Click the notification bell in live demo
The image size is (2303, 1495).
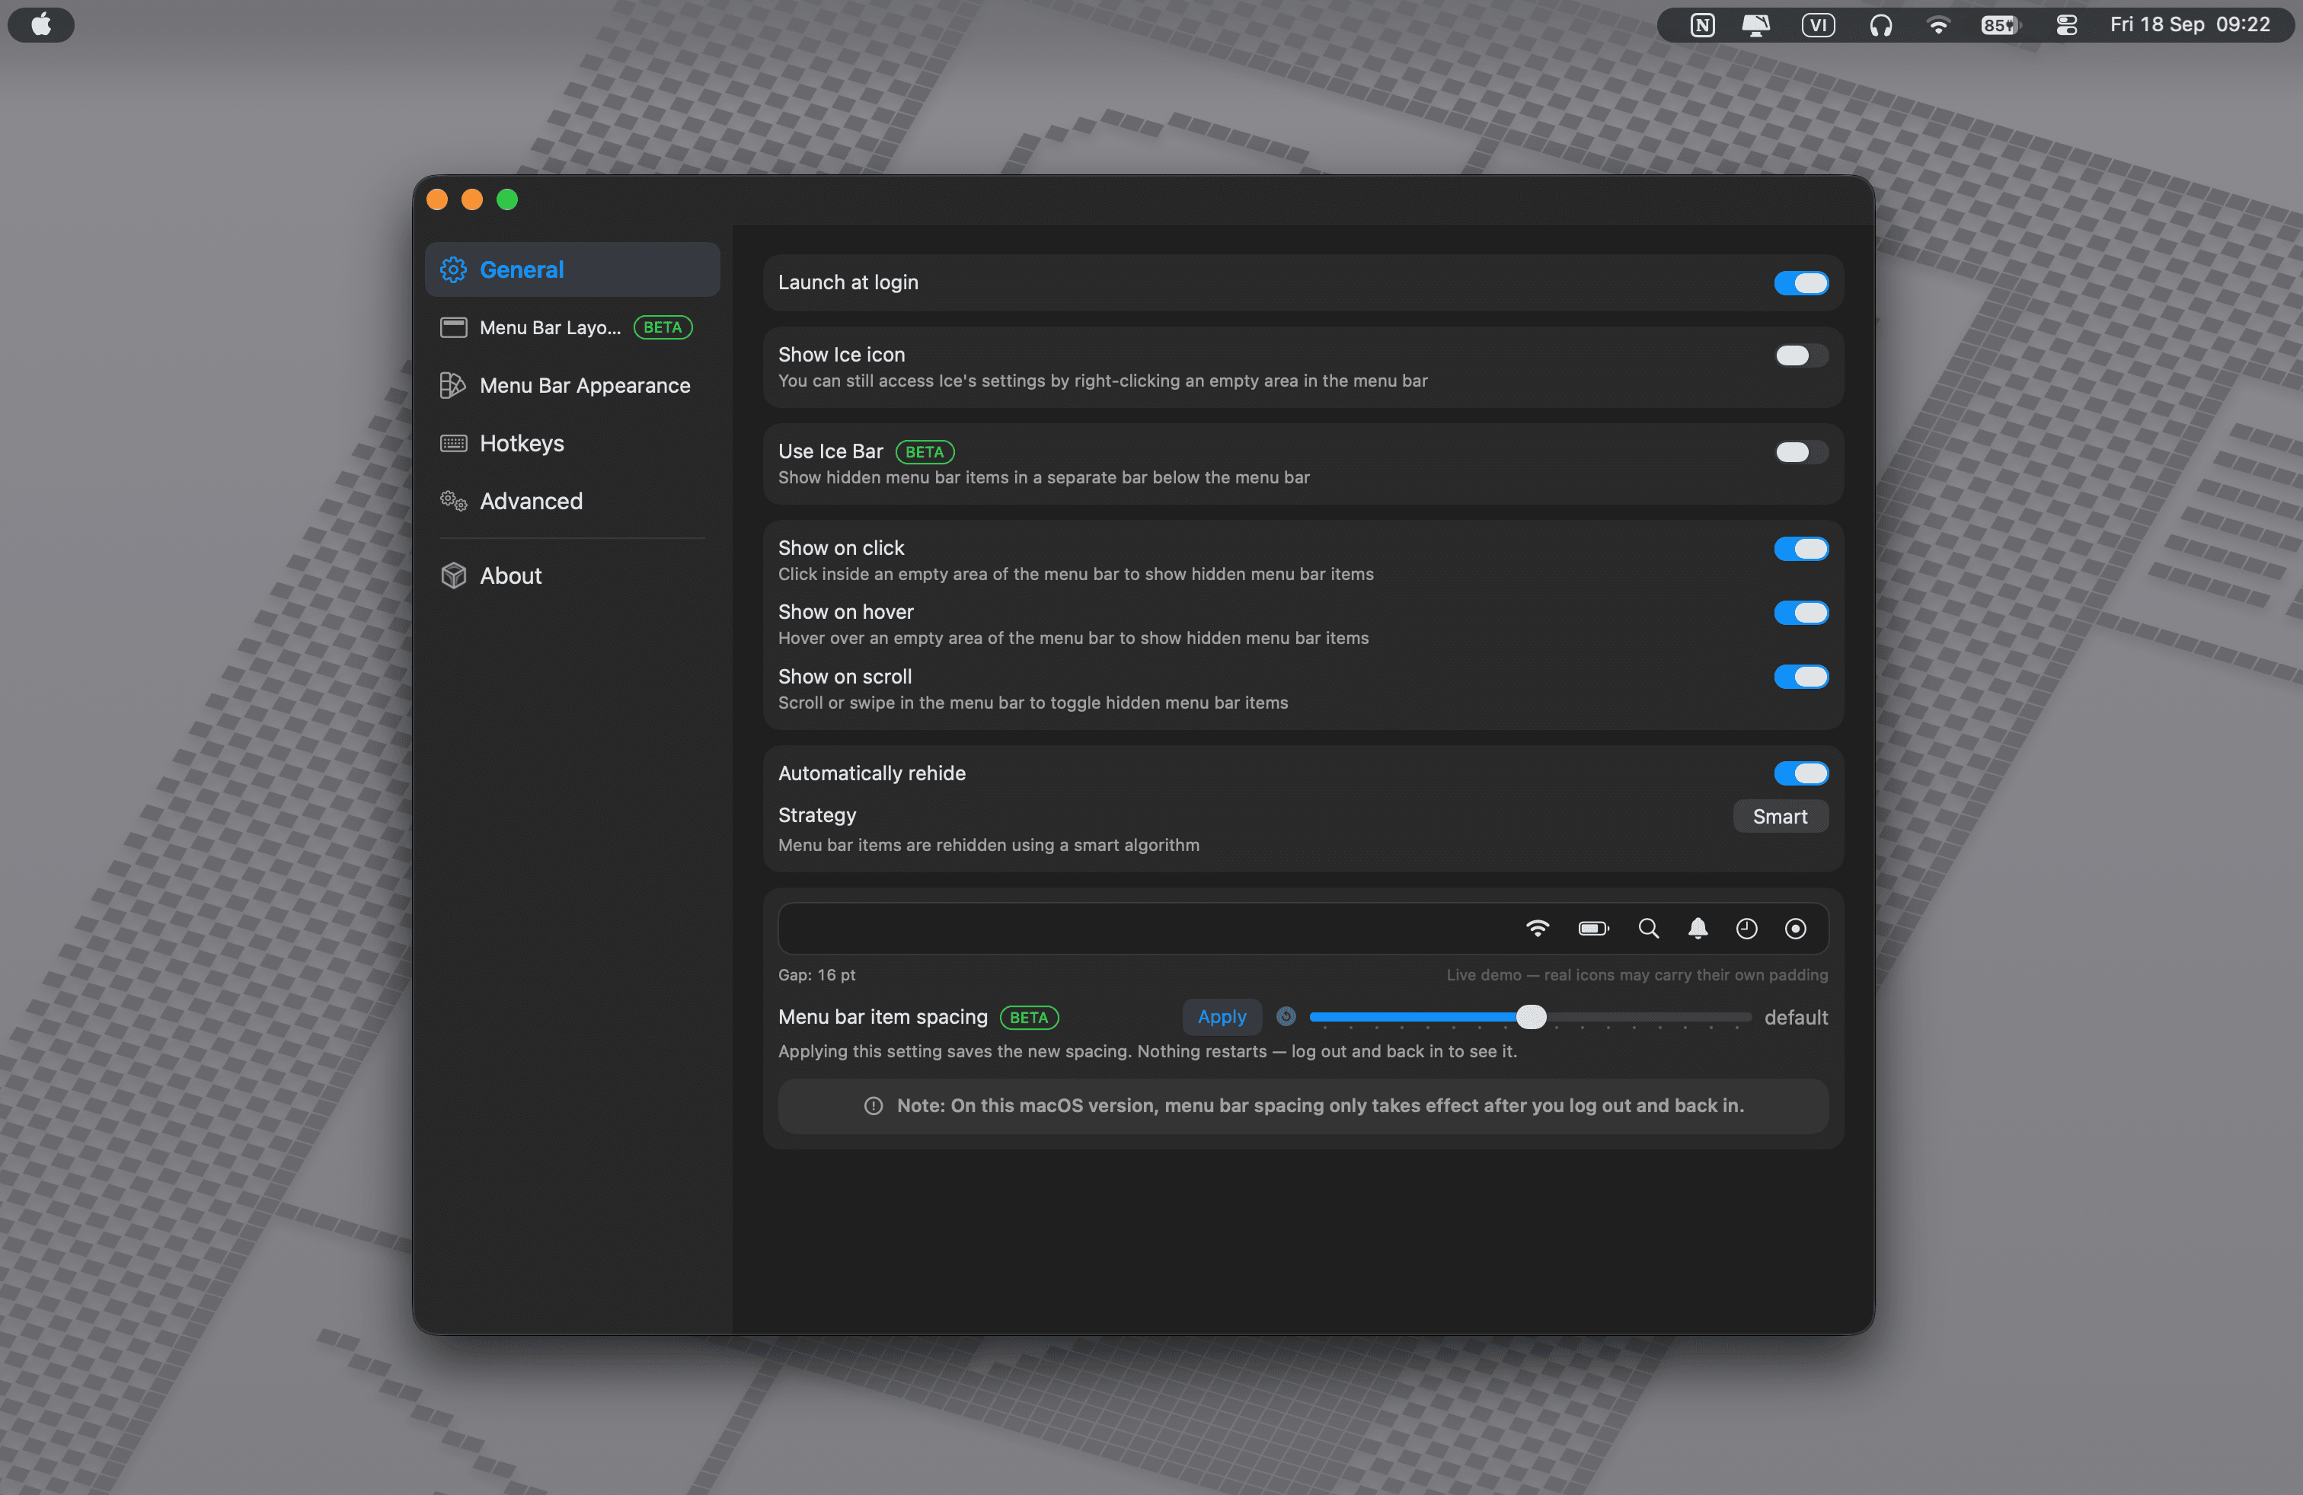[x=1698, y=929]
